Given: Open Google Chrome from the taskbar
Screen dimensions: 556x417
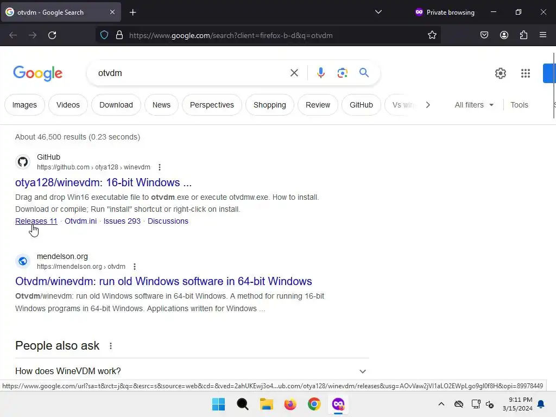Looking at the screenshot, I should pos(314,404).
